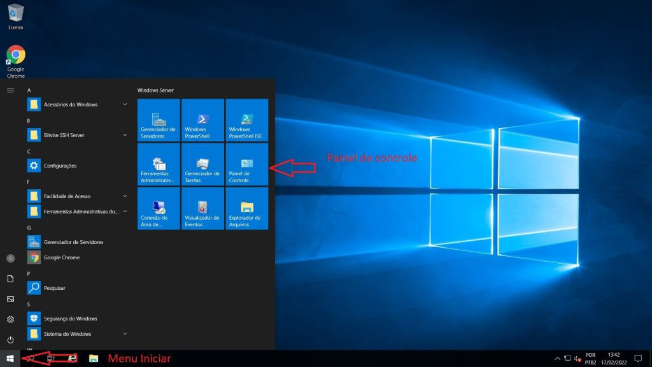The height and width of the screenshot is (367, 652).
Task: Click the letter F section header
Action: point(29,182)
